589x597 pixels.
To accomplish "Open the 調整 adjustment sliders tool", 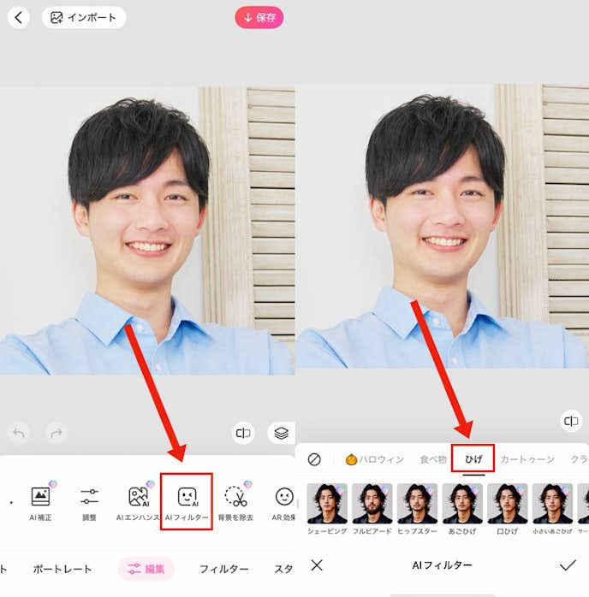I will pos(89,502).
